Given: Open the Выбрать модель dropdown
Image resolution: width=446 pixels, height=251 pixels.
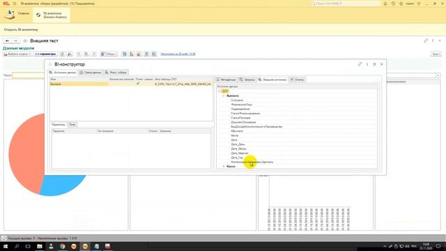Looking at the screenshot, I should [x=17, y=54].
